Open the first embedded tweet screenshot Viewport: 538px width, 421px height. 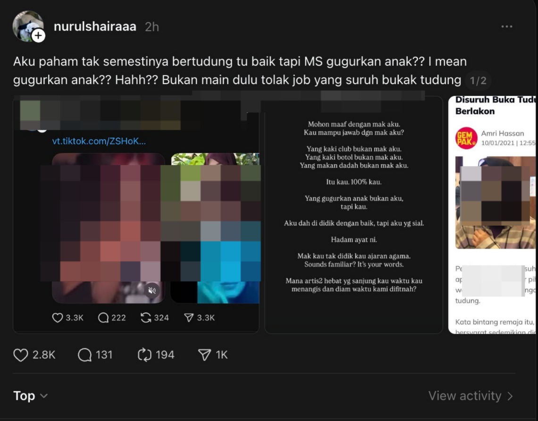click(x=136, y=215)
